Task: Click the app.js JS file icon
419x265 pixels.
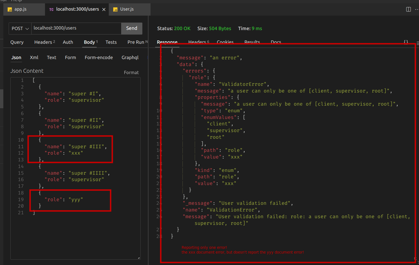Action: [10, 9]
